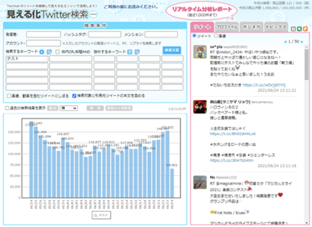This screenshot has height=227, width=312.
Task: Enable filter for tweets with images or videos
Action: tap(9, 96)
